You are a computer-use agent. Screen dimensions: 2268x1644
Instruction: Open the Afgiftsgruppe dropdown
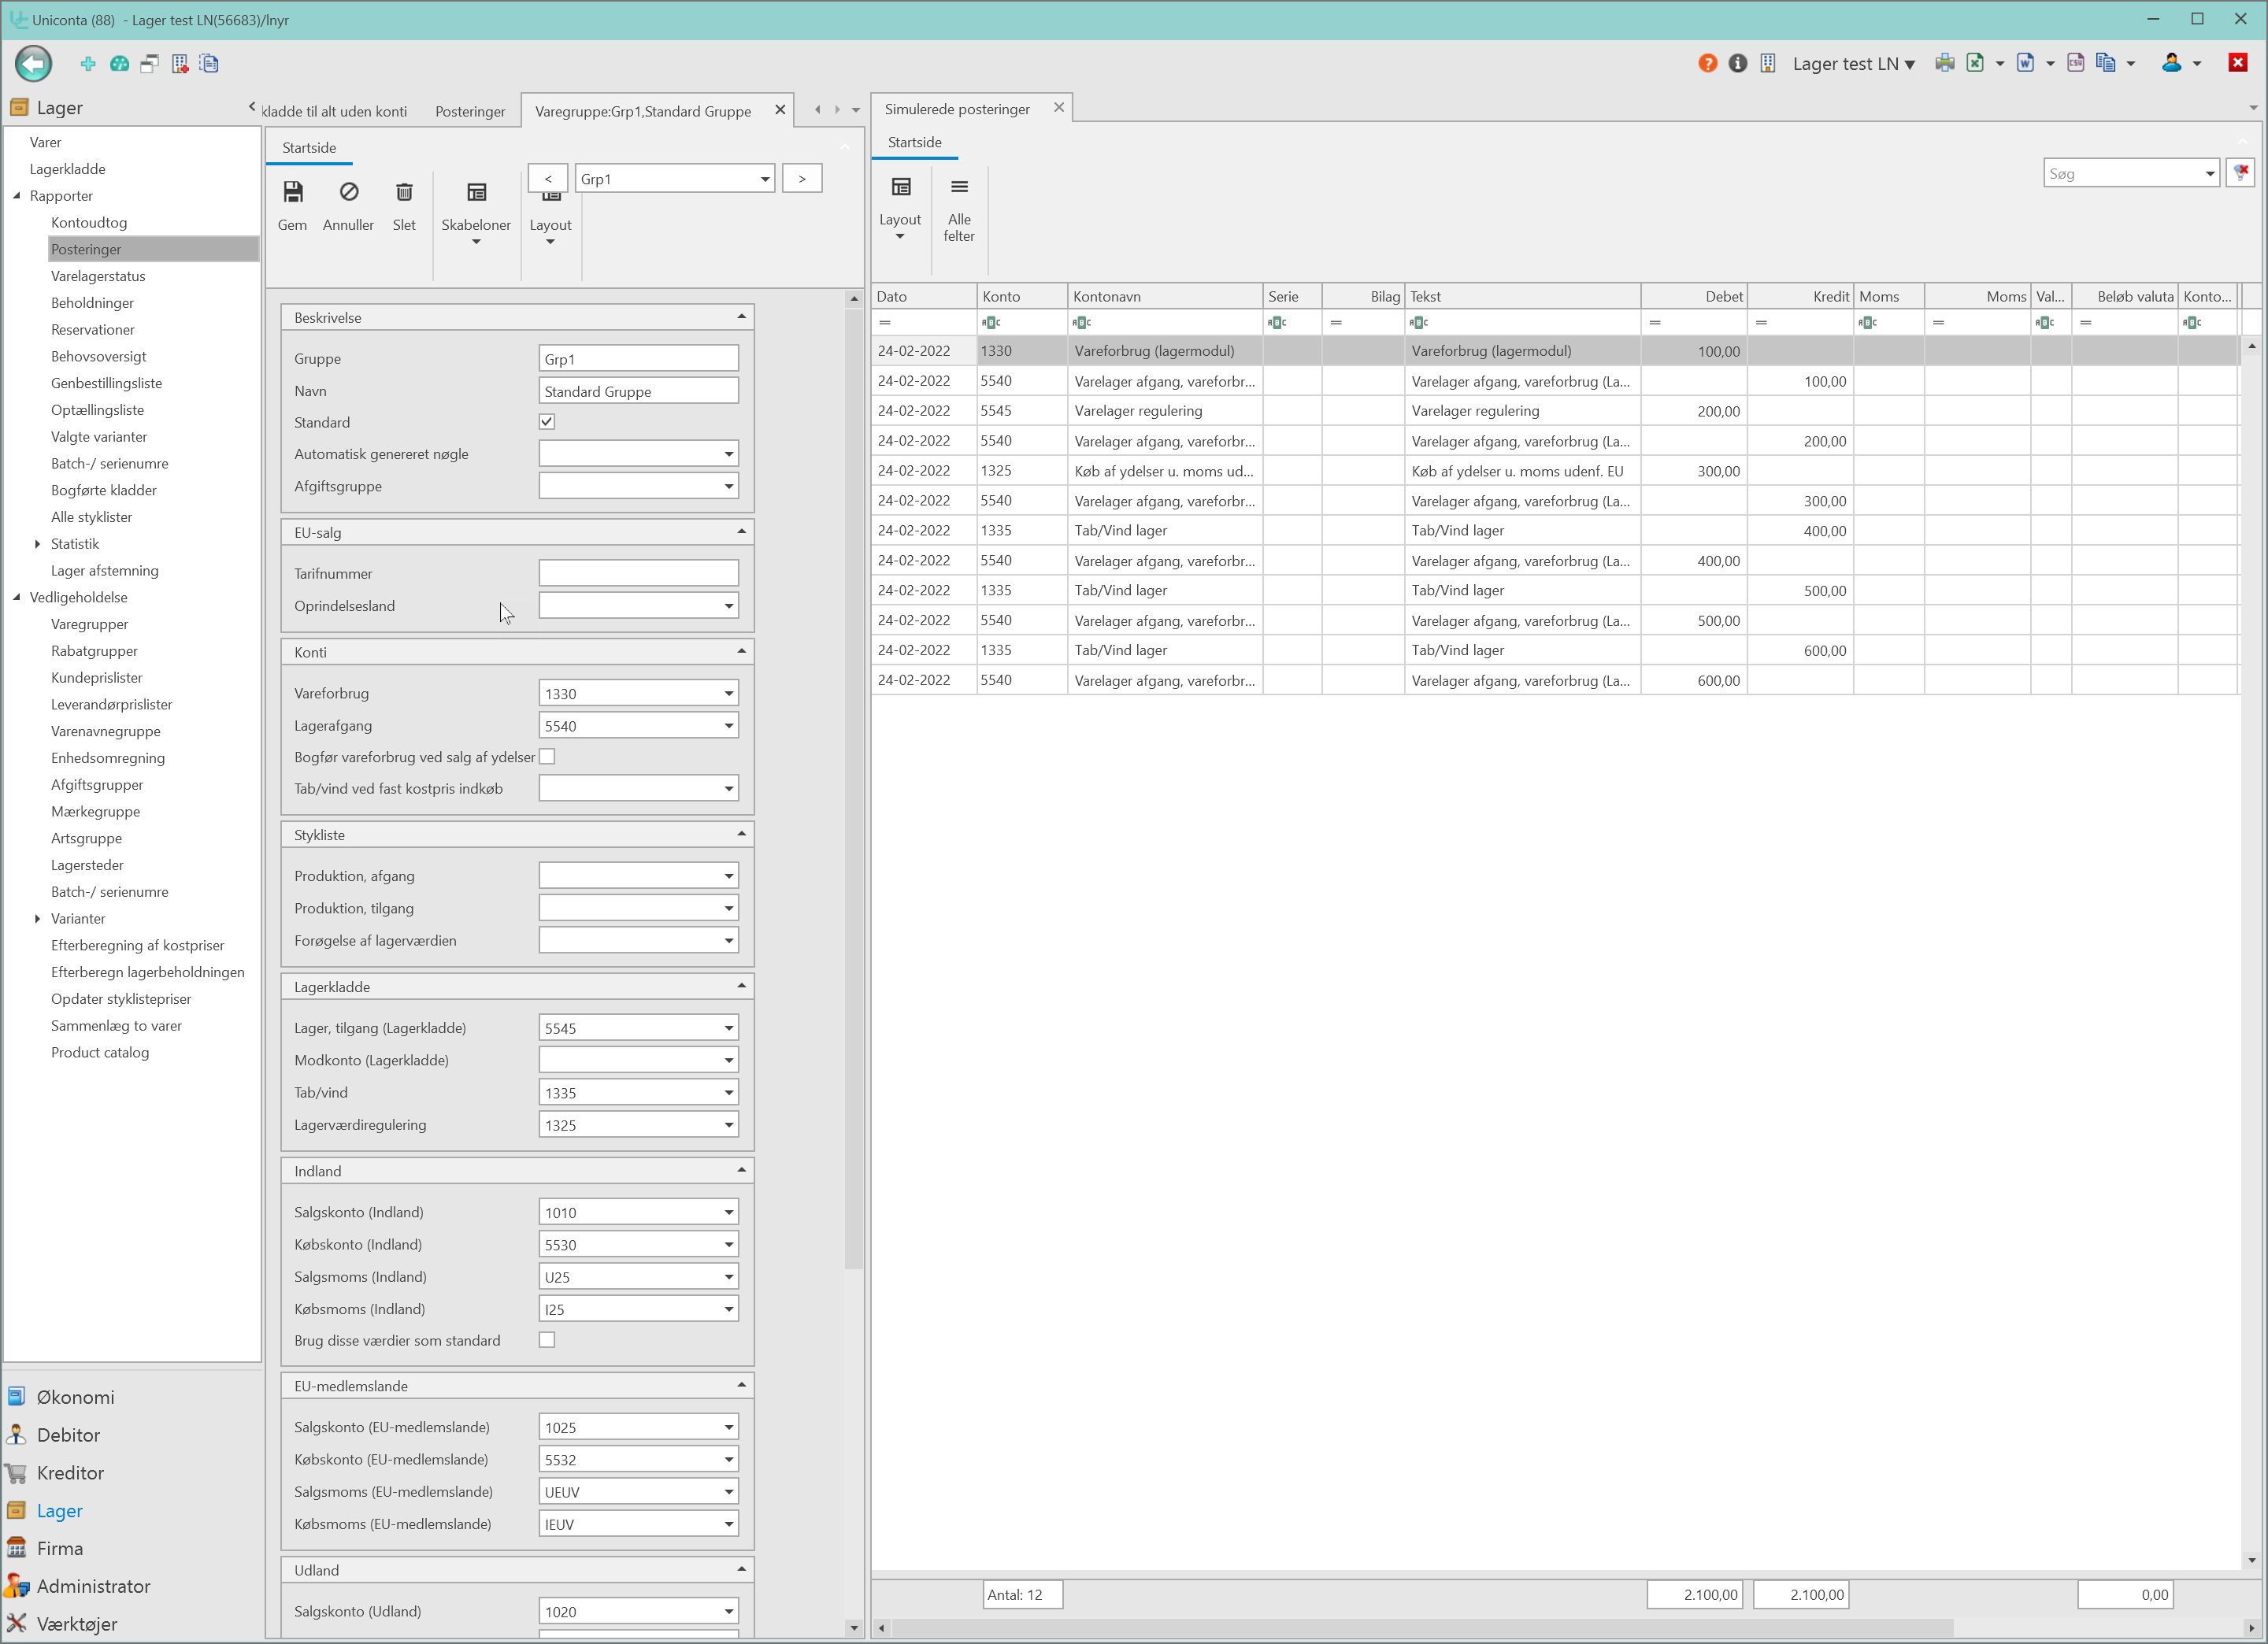[729, 486]
